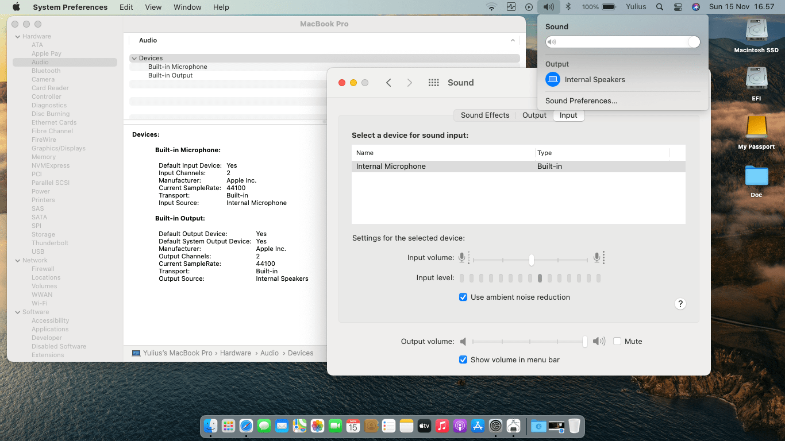Click the Sound menu volume slider
The height and width of the screenshot is (441, 785).
(622, 42)
